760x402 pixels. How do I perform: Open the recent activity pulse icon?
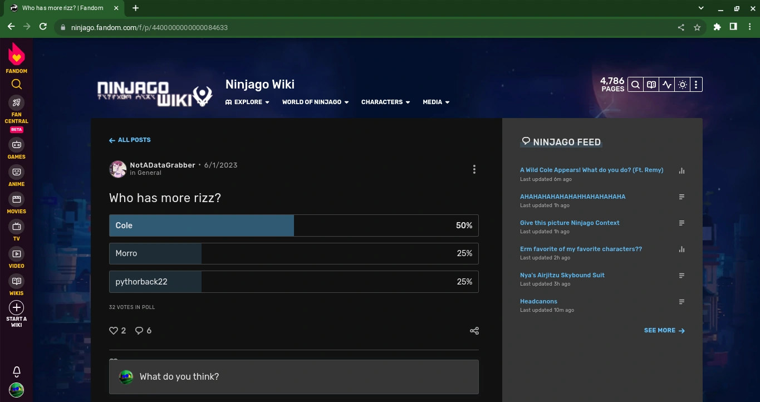[x=666, y=85]
